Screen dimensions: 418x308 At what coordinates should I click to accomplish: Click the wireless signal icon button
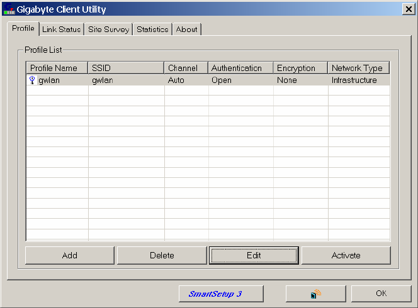(x=315, y=294)
